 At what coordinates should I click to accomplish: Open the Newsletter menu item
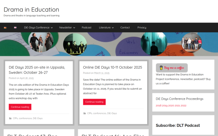click(x=65, y=28)
